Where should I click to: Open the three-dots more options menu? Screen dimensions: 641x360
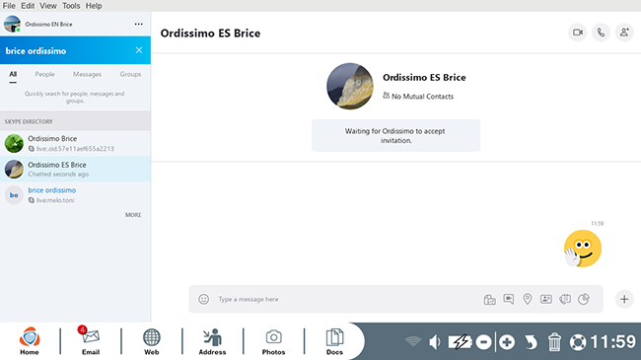(139, 24)
